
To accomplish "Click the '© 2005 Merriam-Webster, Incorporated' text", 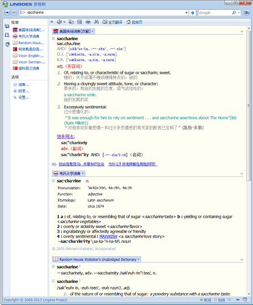I will pos(84,248).
